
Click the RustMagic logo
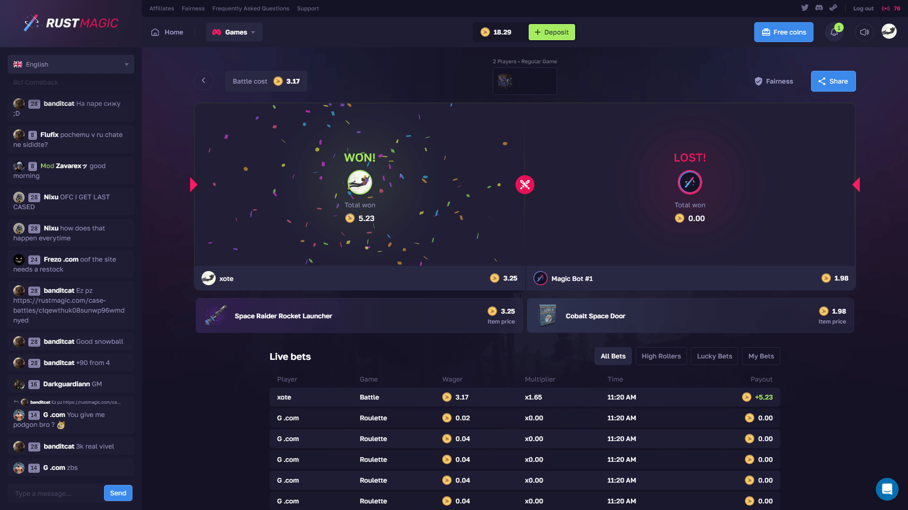point(71,23)
